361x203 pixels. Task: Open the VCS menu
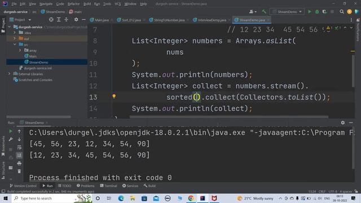click(118, 4)
